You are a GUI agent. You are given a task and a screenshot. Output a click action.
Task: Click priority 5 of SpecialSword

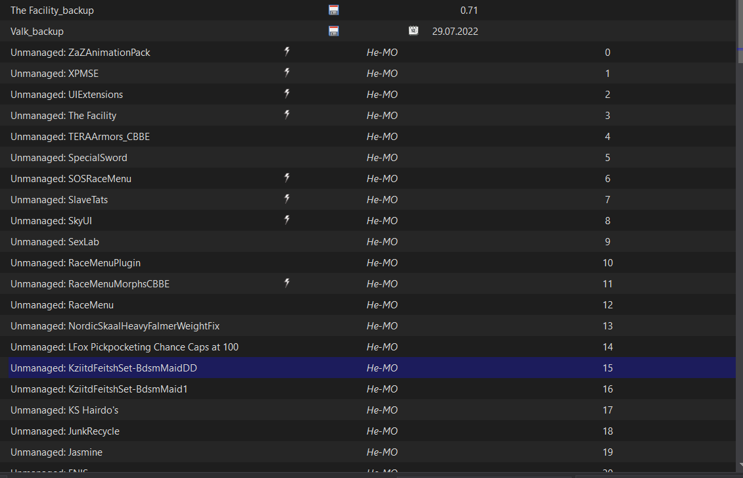tap(608, 157)
